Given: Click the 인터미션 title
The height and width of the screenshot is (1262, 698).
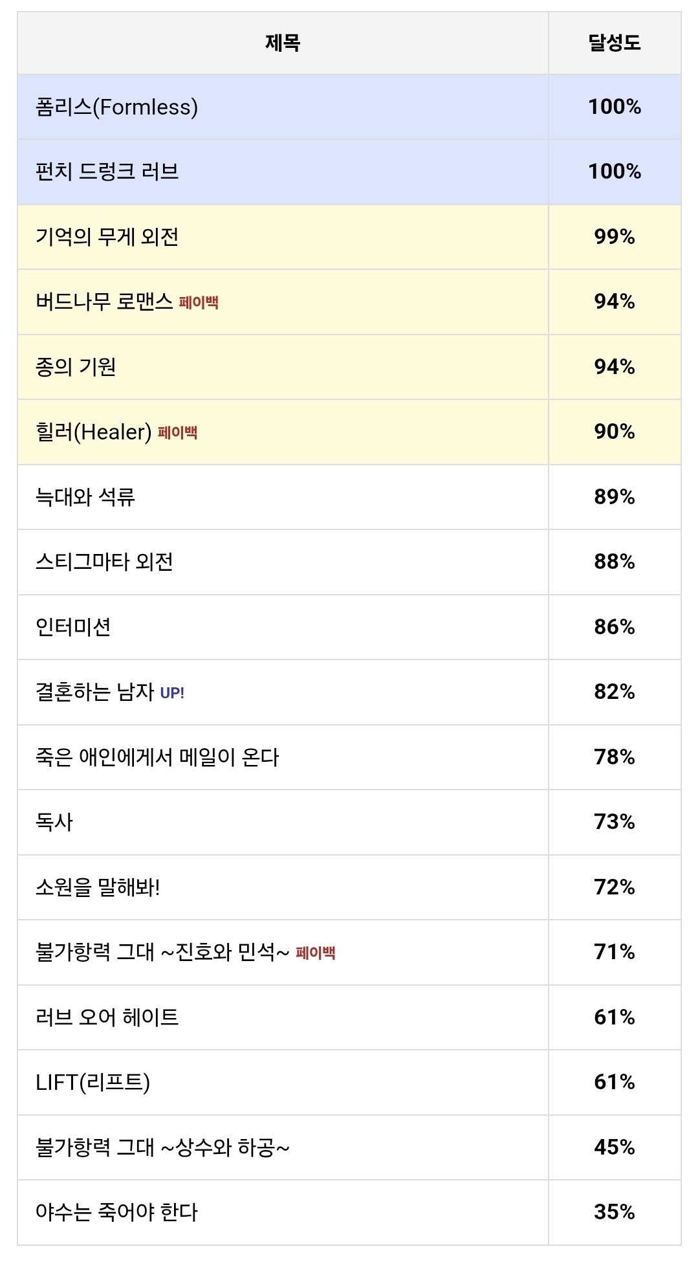Looking at the screenshot, I should point(73,628).
